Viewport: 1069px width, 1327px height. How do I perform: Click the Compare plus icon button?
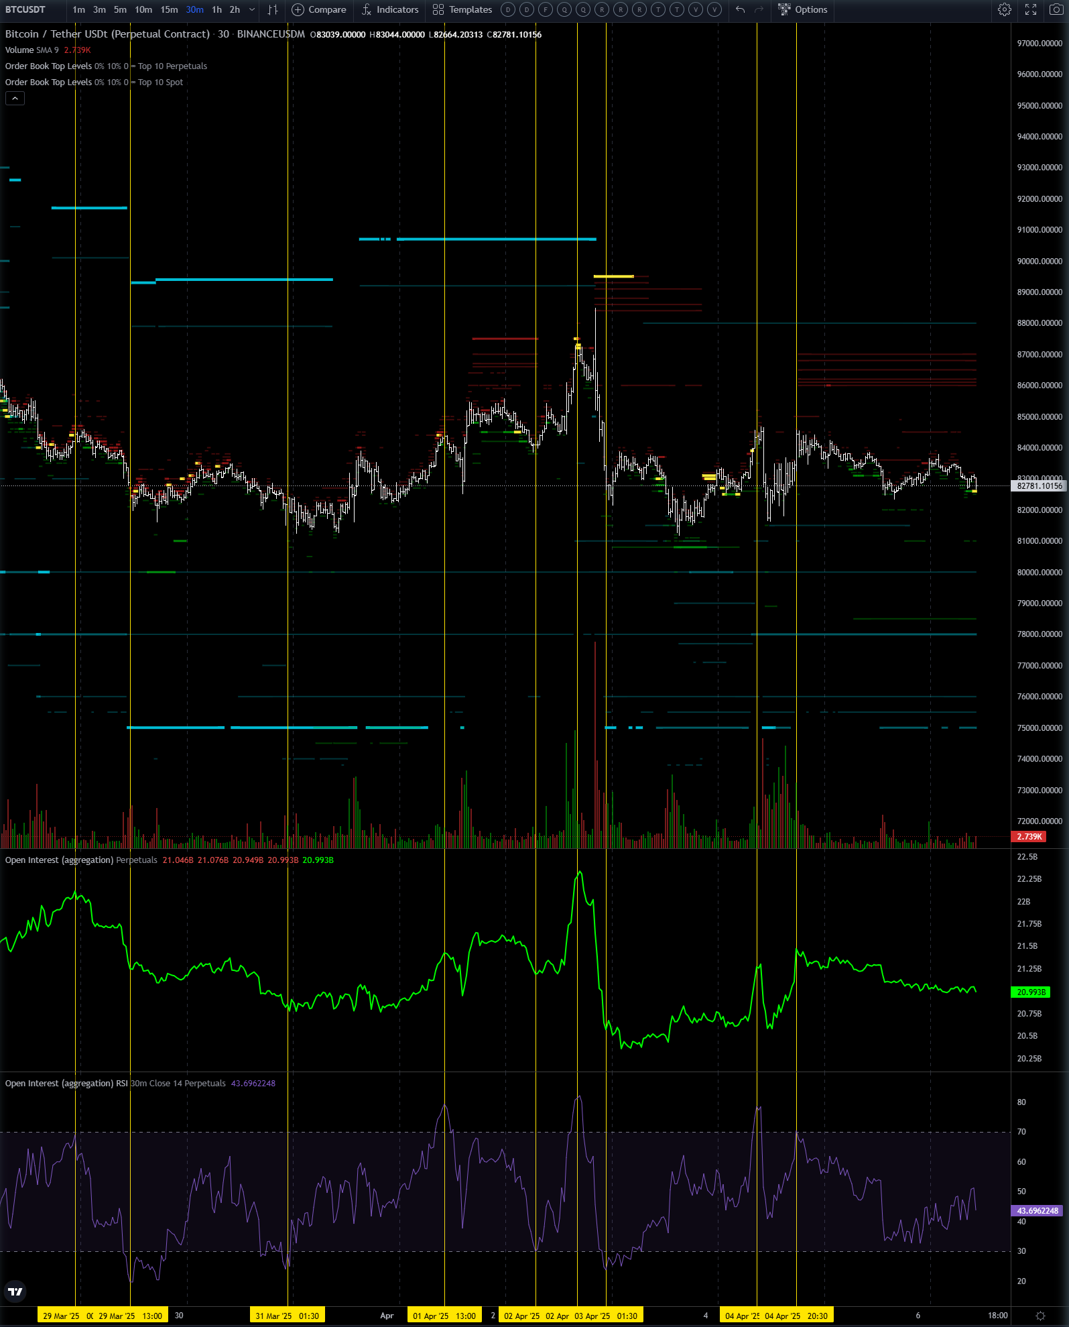[x=319, y=9]
